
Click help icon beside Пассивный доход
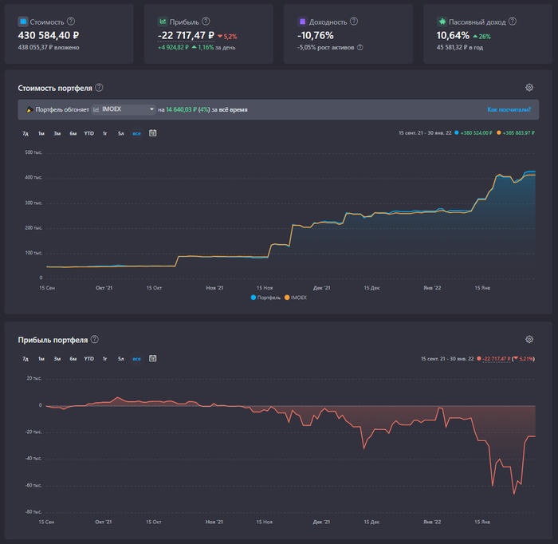(515, 22)
